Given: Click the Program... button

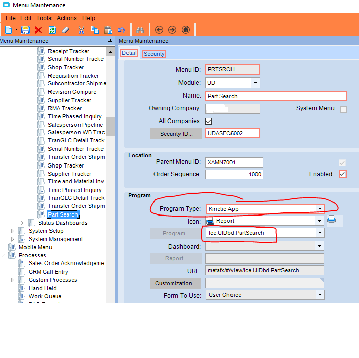Looking at the screenshot, I should pyautogui.click(x=176, y=233).
